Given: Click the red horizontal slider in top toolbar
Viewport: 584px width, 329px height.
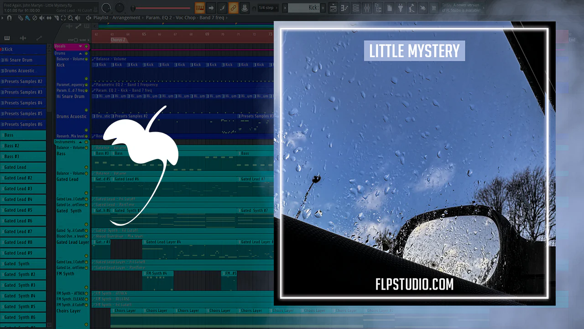Looking at the screenshot, I should click(161, 8).
